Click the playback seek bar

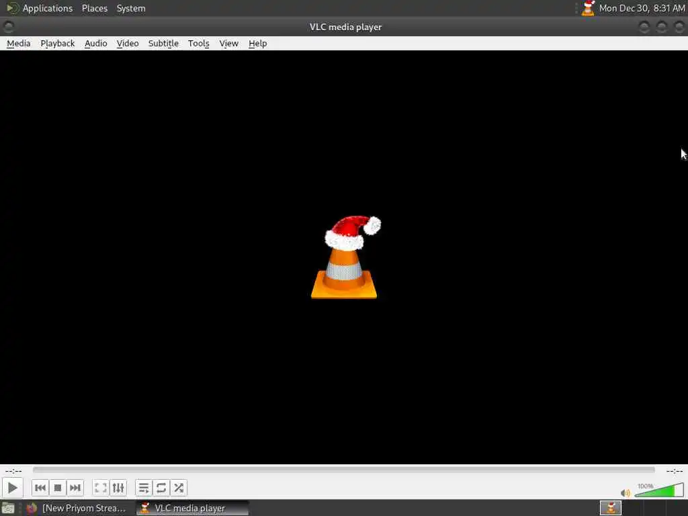coord(343,470)
